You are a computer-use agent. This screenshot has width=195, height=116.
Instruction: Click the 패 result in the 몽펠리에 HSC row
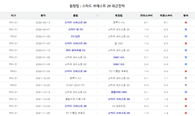(186, 92)
